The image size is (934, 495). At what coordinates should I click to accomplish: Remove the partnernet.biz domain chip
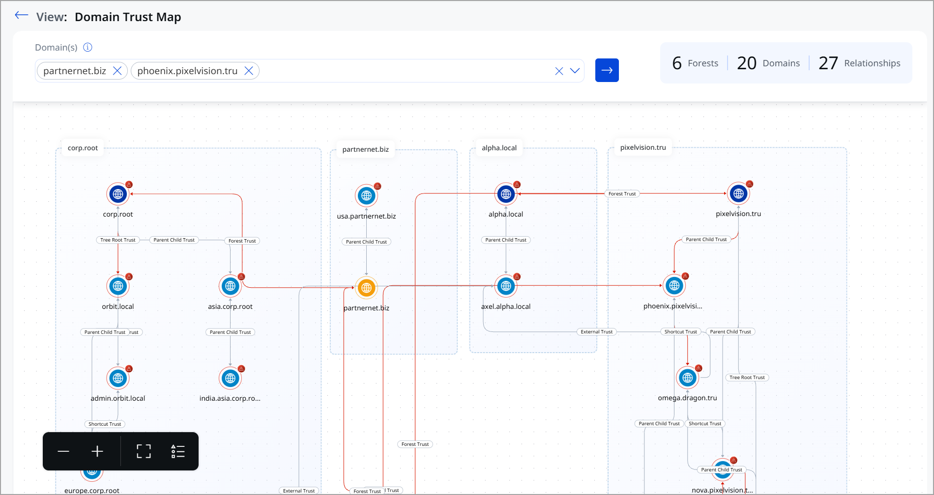[x=117, y=71]
